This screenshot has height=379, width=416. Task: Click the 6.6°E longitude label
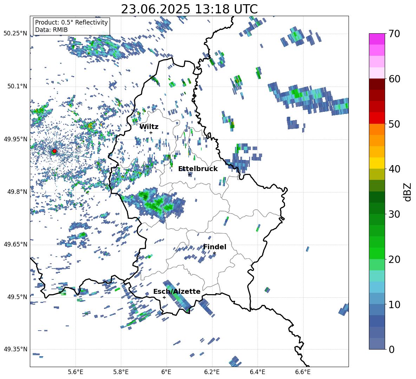303,372
